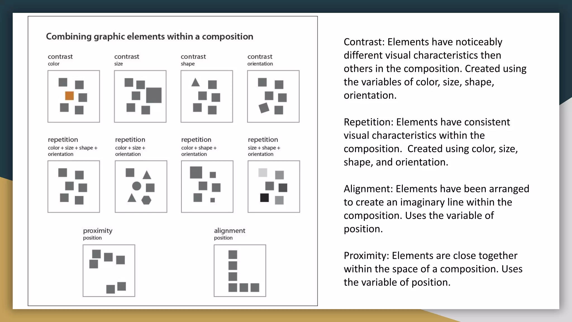Click the 'contrast size' label

(127, 60)
